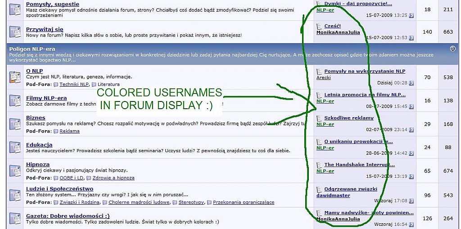Open the Techniki NLP sub-forum
Image resolution: width=461 pixels, height=229 pixels.
coord(74,84)
